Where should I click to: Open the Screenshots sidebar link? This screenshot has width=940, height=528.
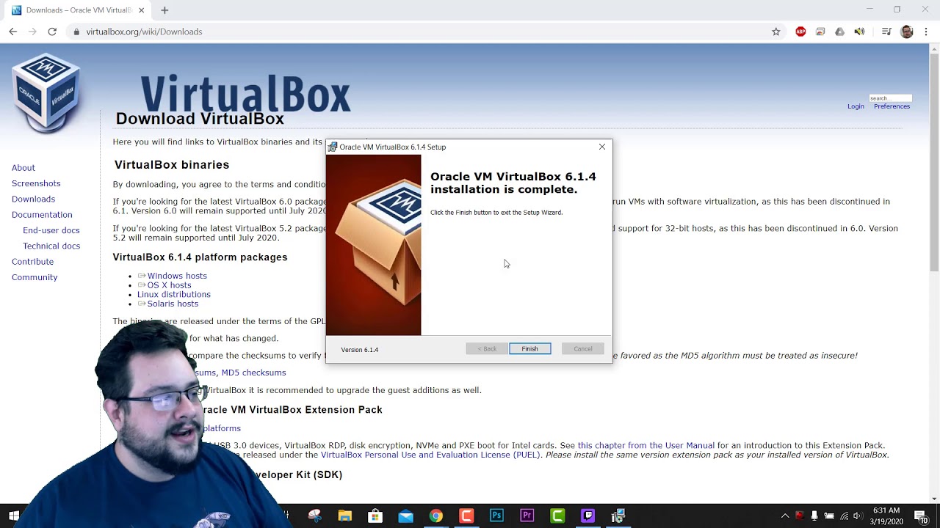click(x=36, y=183)
